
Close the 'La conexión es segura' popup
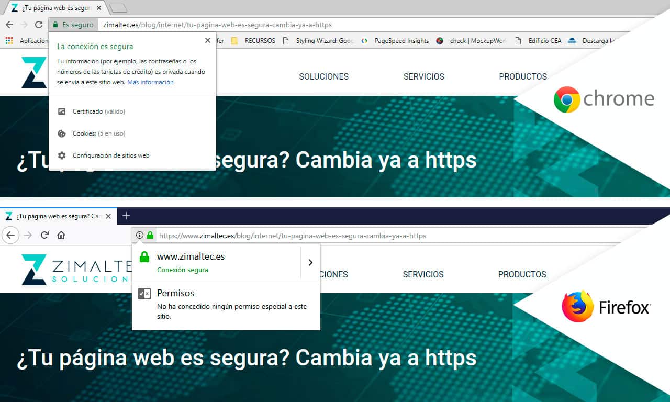(208, 40)
